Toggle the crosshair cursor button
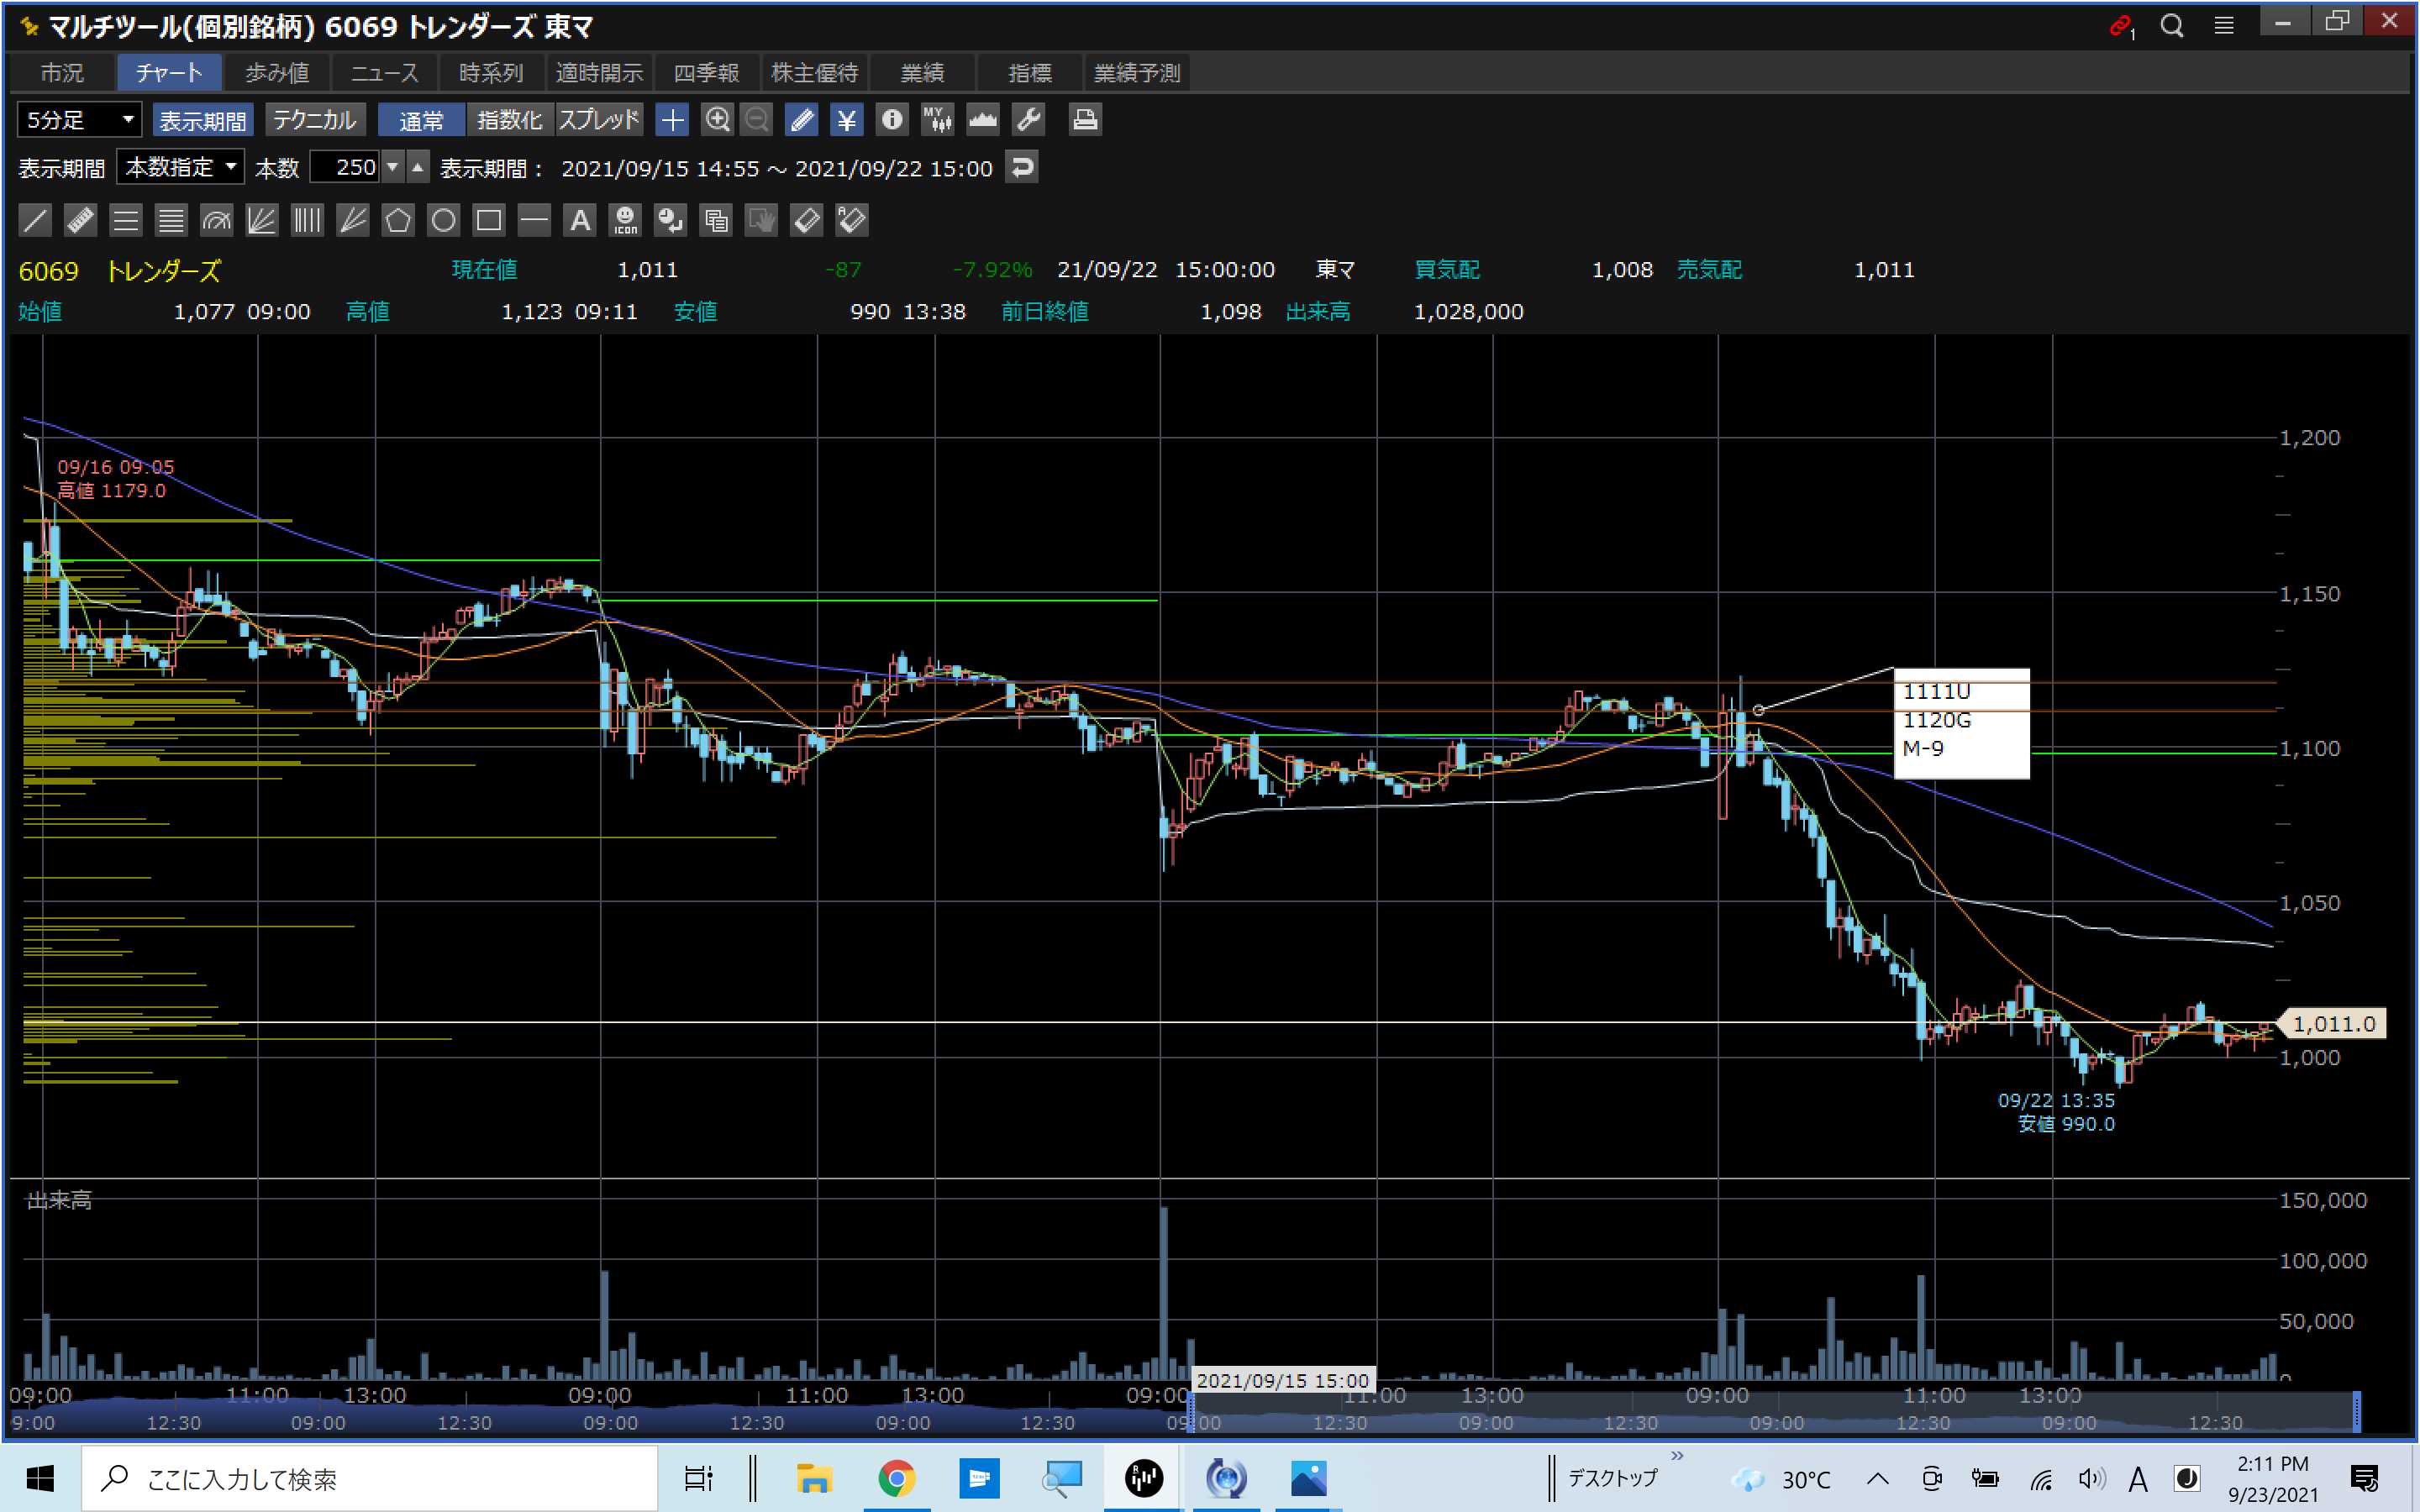2420x1512 pixels. (672, 120)
